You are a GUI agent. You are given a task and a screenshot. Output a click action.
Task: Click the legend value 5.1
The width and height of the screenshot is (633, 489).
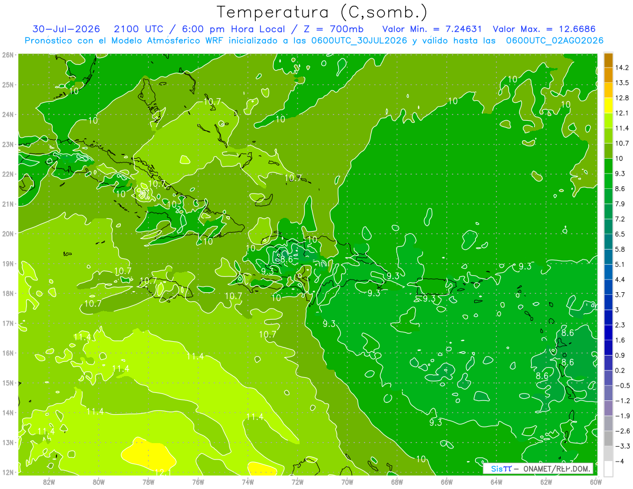click(x=620, y=264)
